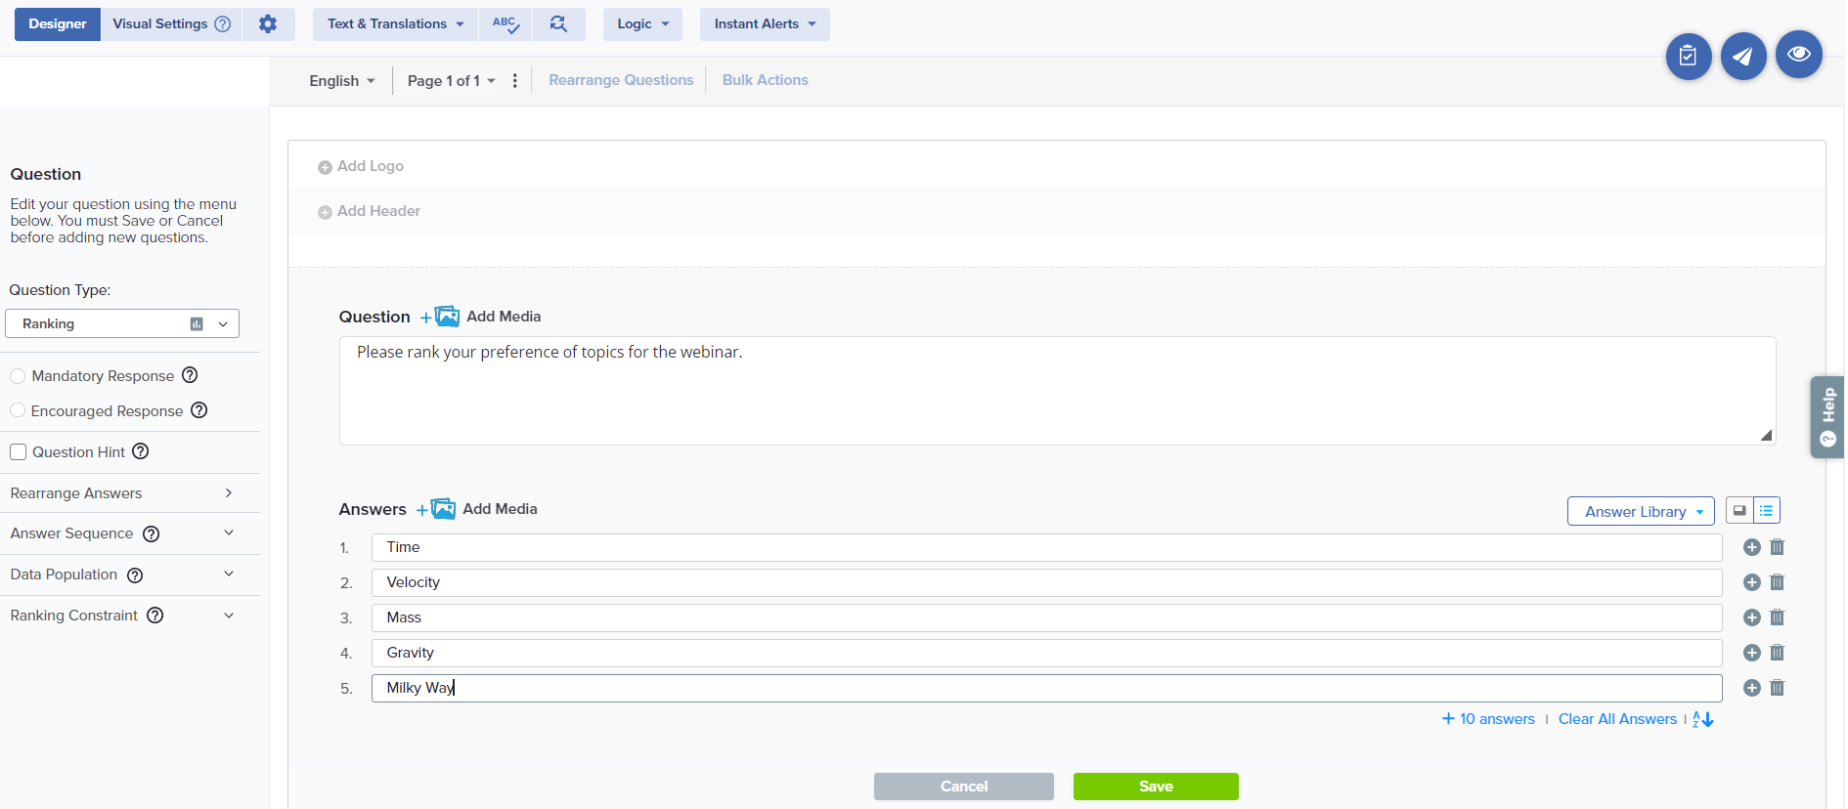The width and height of the screenshot is (1848, 809).
Task: Click the green Save button
Action: [x=1155, y=787]
